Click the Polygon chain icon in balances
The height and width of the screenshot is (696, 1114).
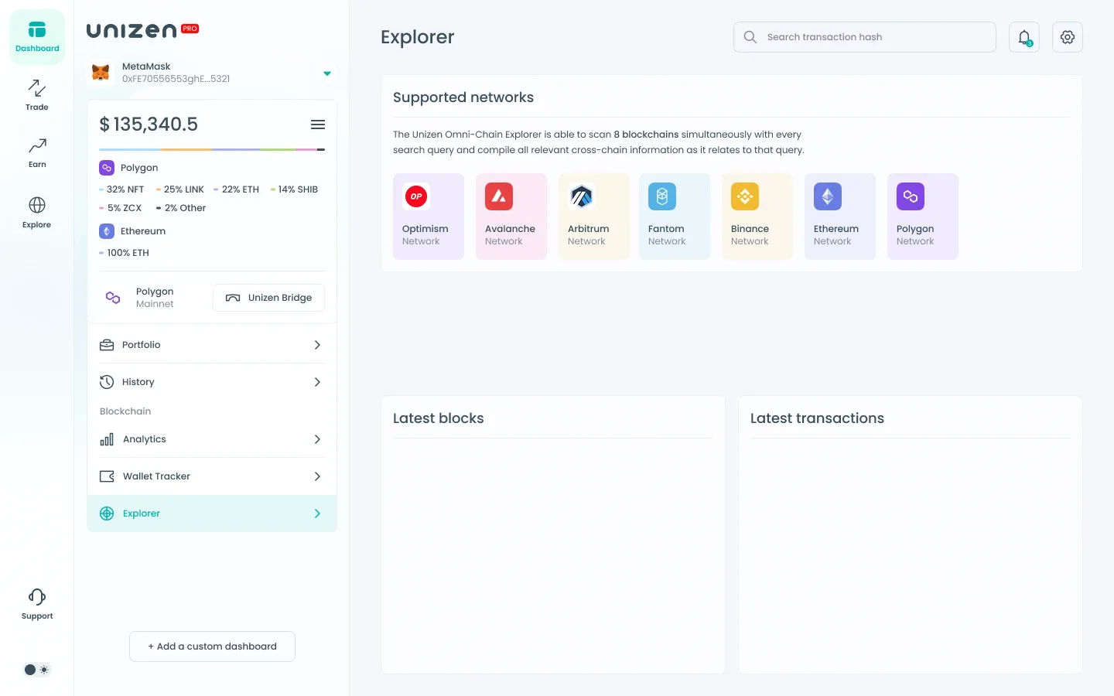click(x=107, y=168)
